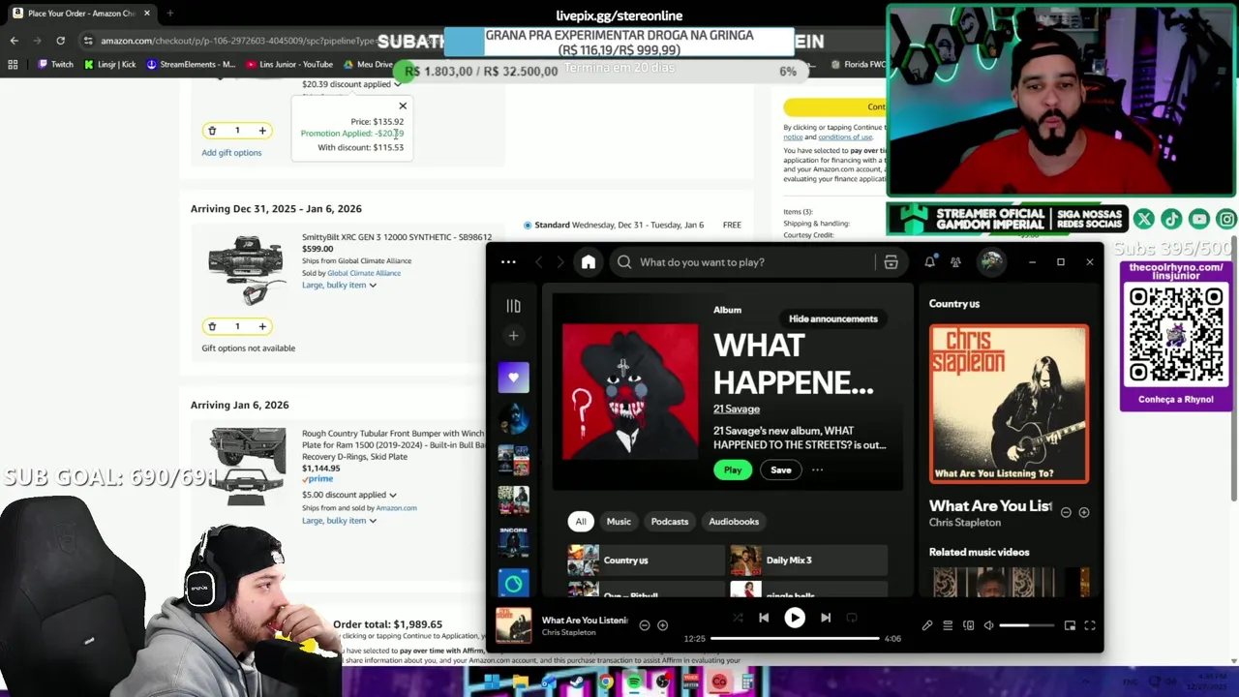
Task: Click Chris Stapleton album art in panel
Action: 1009,404
